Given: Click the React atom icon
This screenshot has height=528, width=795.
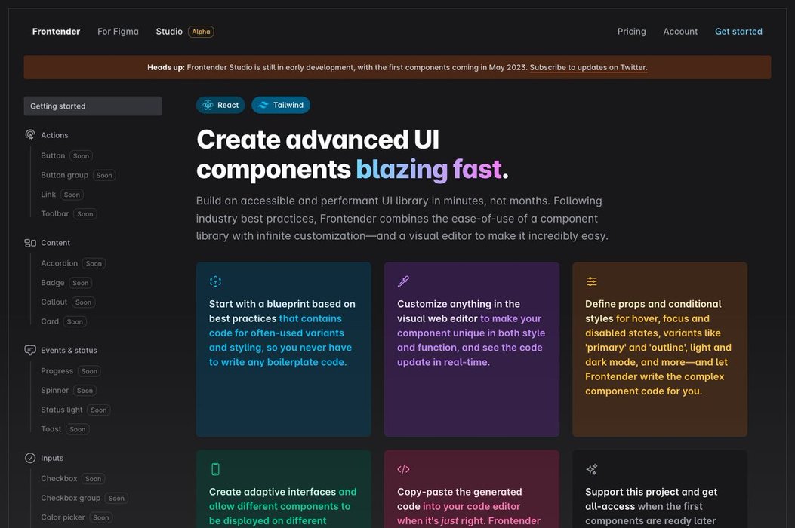Looking at the screenshot, I should coord(208,105).
